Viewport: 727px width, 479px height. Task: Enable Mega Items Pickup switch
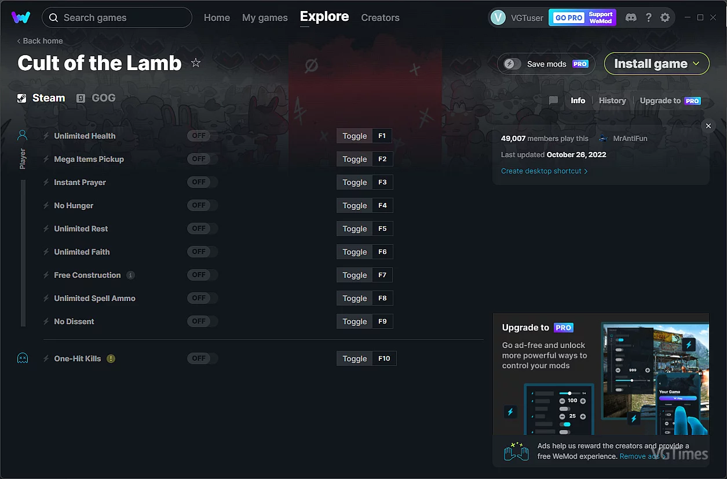coord(202,159)
